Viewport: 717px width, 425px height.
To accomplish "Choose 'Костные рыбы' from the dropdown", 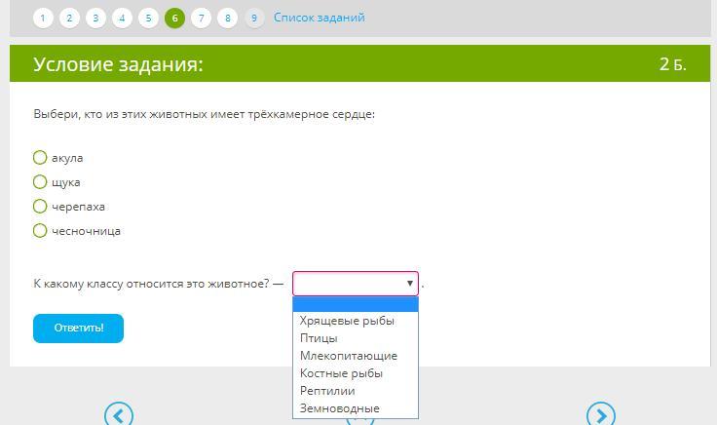I will (x=356, y=373).
